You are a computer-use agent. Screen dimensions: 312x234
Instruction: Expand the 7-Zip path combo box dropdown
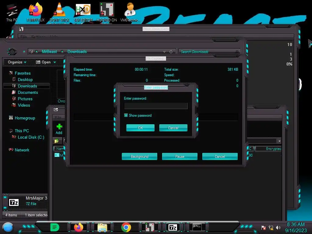(279, 141)
